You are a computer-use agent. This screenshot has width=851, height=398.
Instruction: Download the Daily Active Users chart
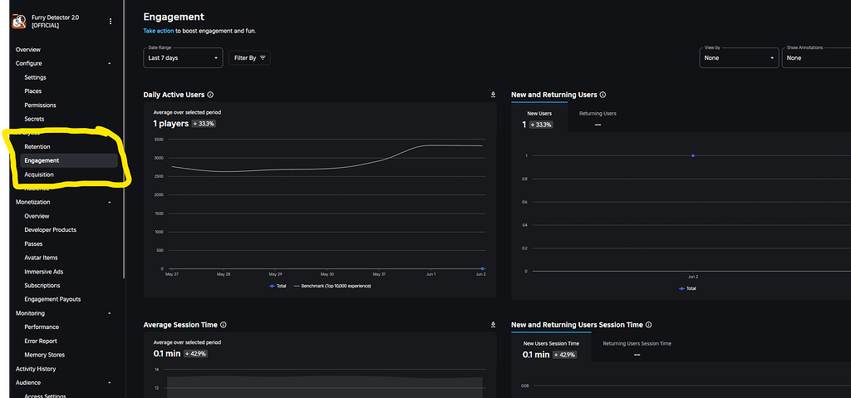coord(494,95)
